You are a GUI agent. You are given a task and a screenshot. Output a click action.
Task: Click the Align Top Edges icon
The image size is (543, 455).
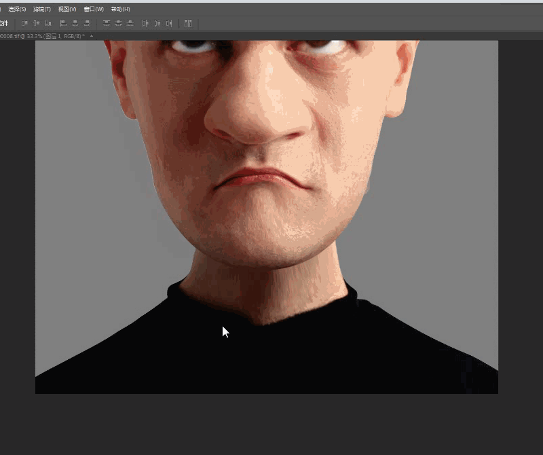24,23
